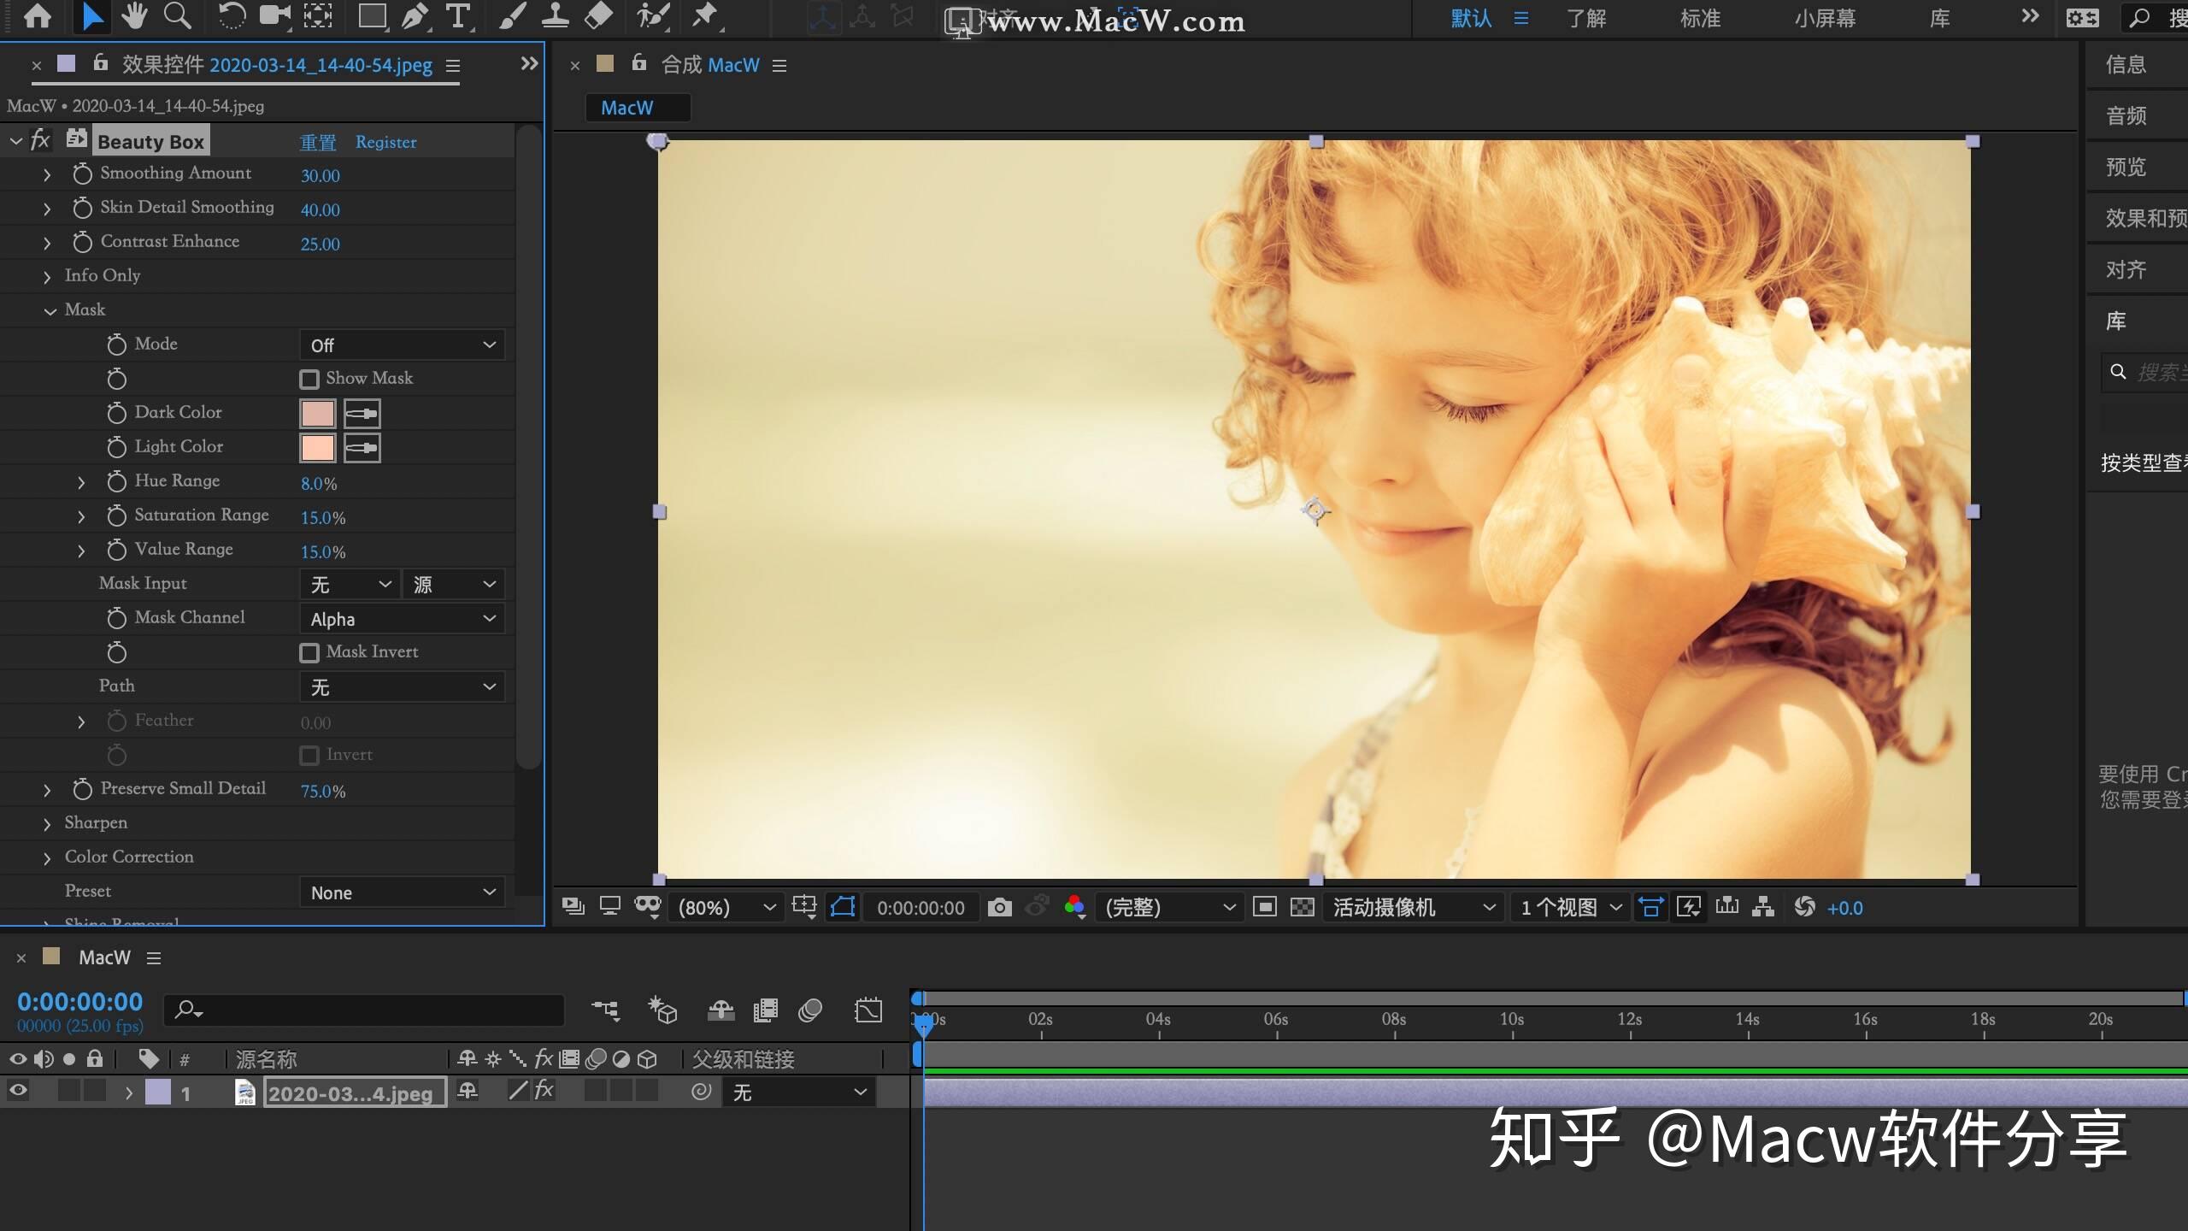Select the Pen tool

point(415,15)
